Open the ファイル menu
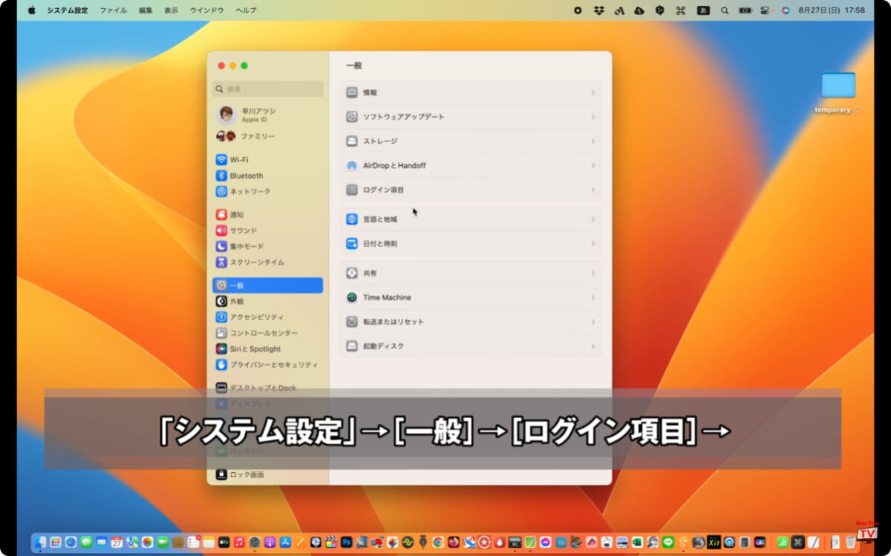Viewport: 891px width, 556px height. click(113, 10)
